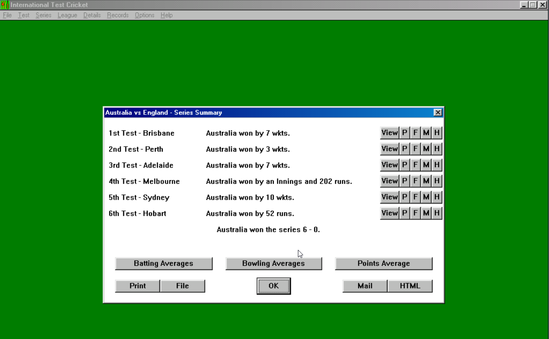The width and height of the screenshot is (549, 339).
Task: Open the League menu
Action: click(67, 15)
